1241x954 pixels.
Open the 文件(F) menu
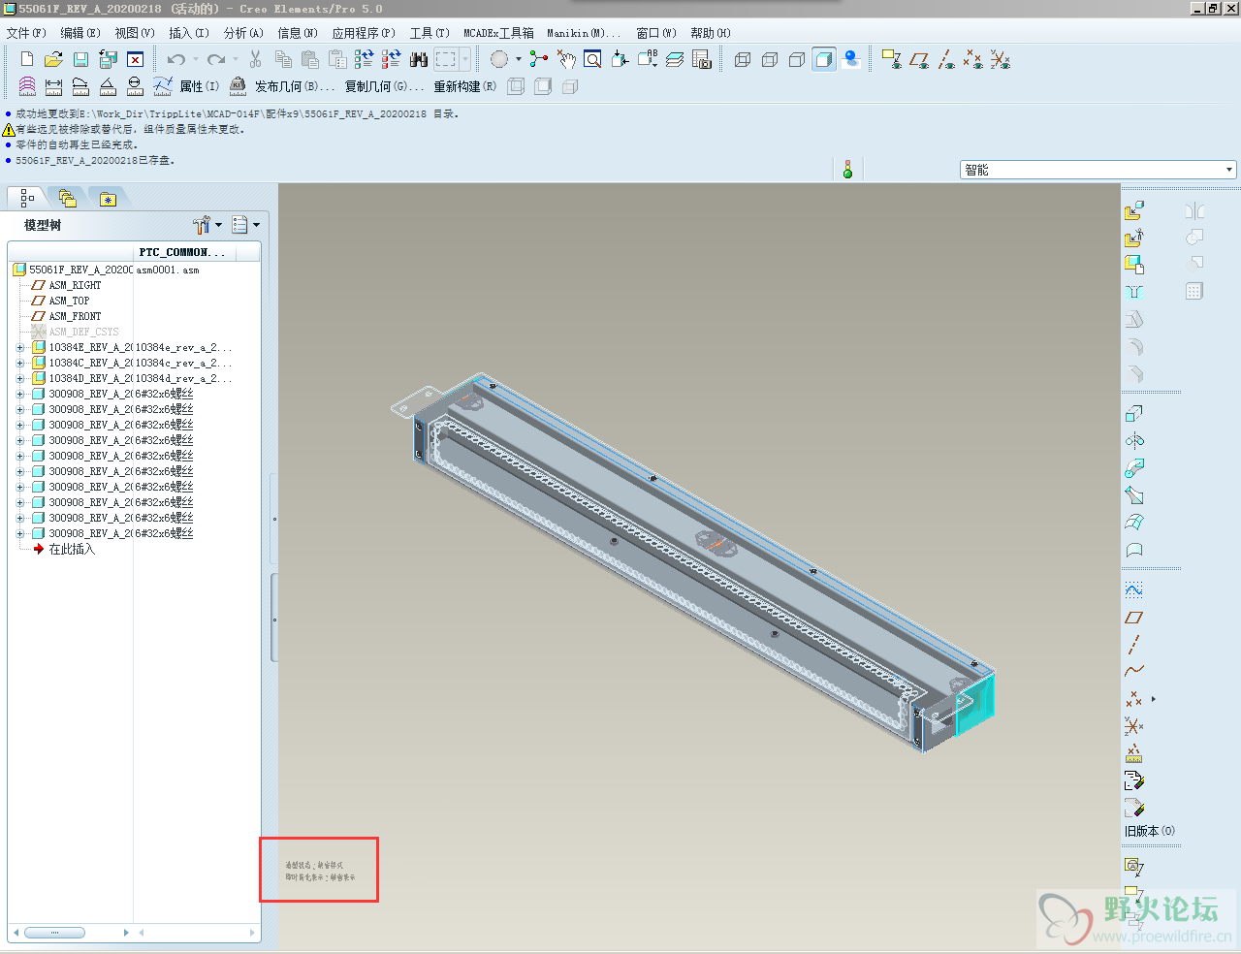click(26, 33)
